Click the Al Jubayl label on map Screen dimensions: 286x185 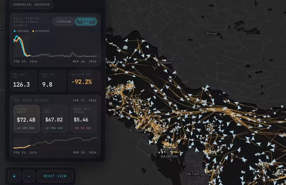coord(137,130)
